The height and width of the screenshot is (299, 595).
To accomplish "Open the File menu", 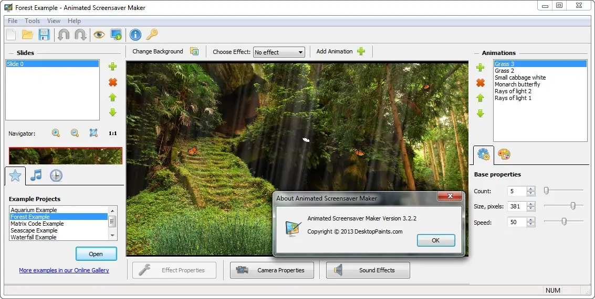I will point(13,21).
